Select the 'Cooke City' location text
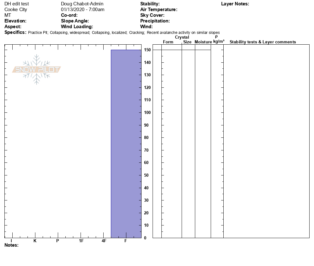 (x=16, y=9)
